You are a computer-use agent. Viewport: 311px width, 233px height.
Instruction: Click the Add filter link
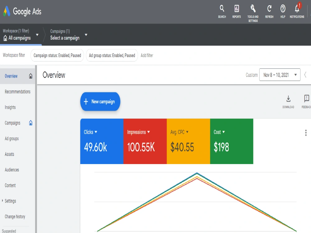(x=147, y=56)
